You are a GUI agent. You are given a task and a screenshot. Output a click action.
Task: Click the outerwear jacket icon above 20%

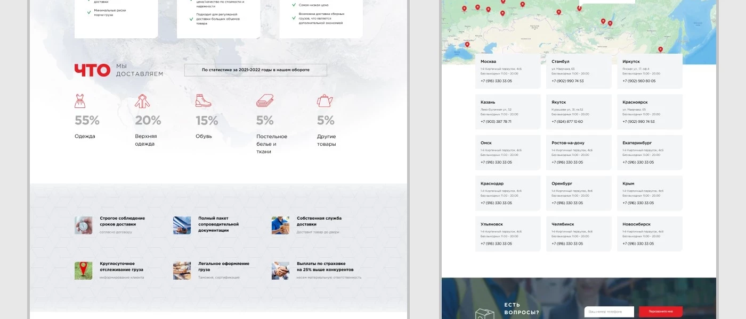click(142, 100)
